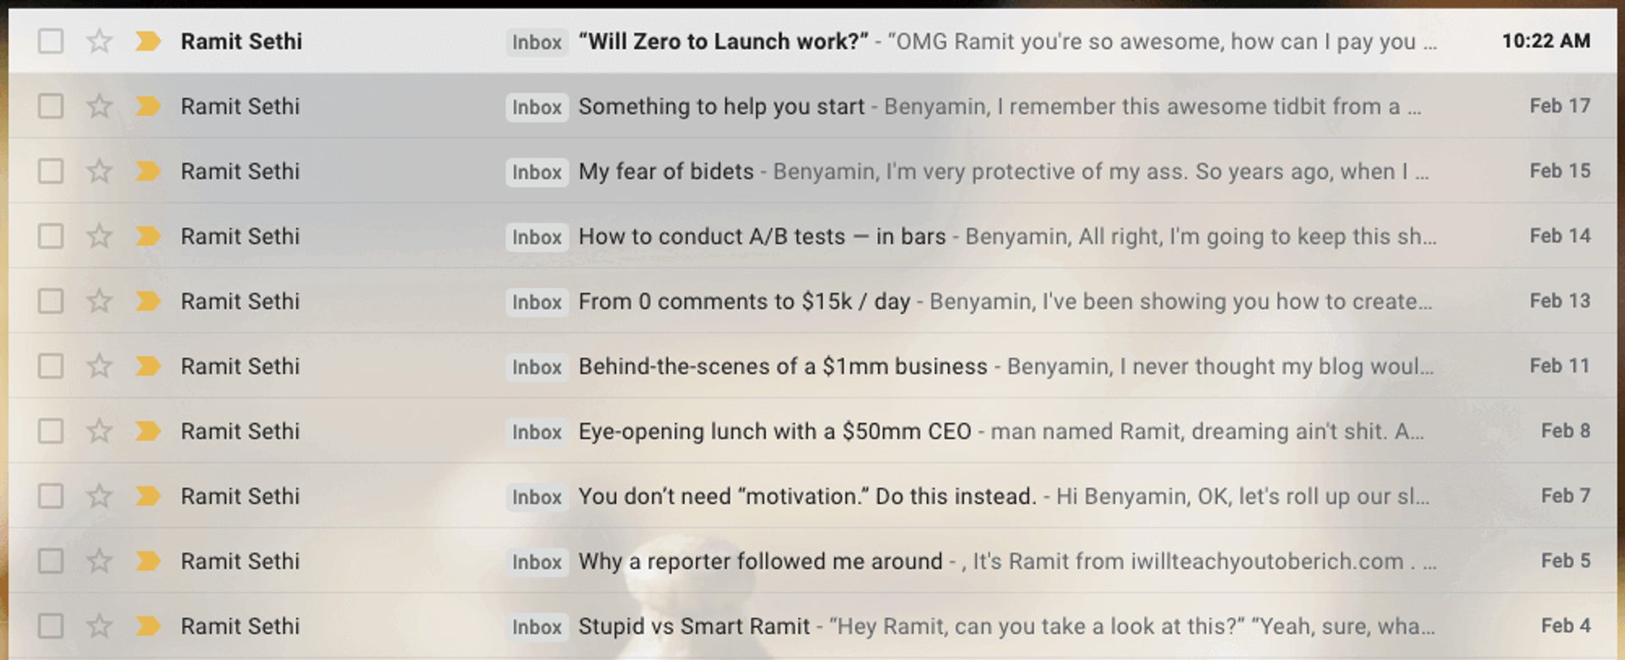1625x660 pixels.
Task: Tick the checkbox on the Feb 4 email
Action: click(x=50, y=626)
